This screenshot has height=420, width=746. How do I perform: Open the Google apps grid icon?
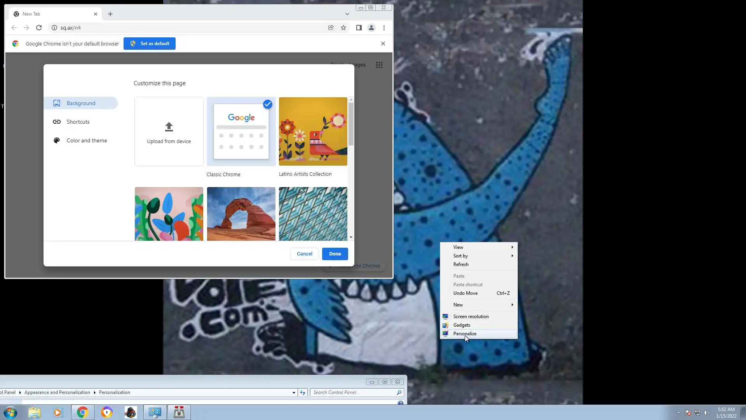click(379, 65)
